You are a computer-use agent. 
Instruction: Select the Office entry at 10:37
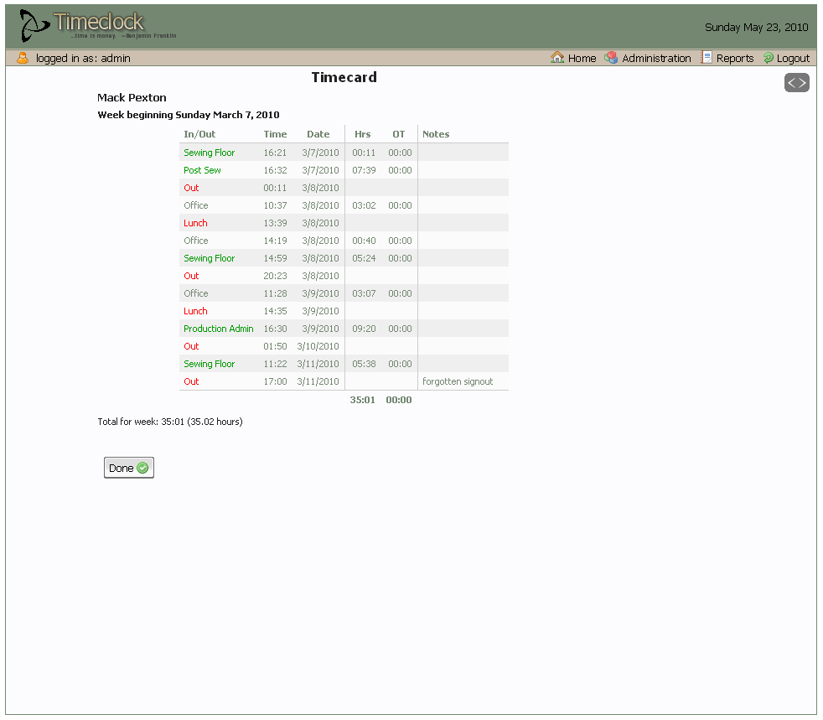click(x=195, y=205)
